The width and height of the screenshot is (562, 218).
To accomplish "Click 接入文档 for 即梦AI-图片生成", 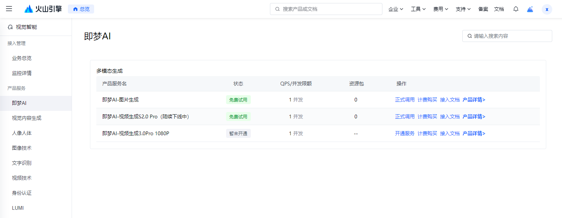I will [x=450, y=100].
